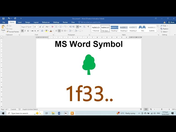Apply the Title style
The height and width of the screenshot is (132, 176).
[x=142, y=29]
